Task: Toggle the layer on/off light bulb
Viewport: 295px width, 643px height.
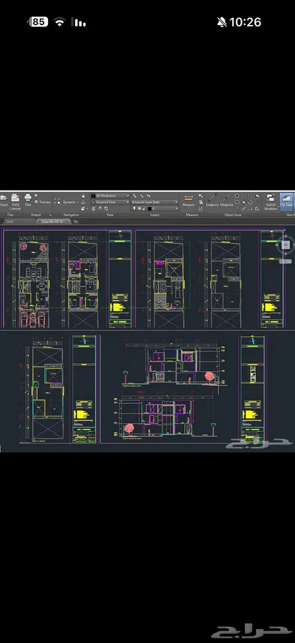Action: (134, 208)
